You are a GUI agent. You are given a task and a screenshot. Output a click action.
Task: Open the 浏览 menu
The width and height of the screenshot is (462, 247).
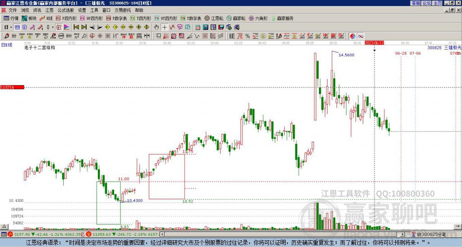25,10
